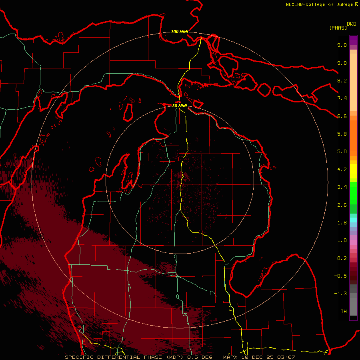Screen dimensions: 360x360
Task: Click the SPECIFIC DIFFERENTIAL PHASE (KDP) caption
Action: click(125, 357)
